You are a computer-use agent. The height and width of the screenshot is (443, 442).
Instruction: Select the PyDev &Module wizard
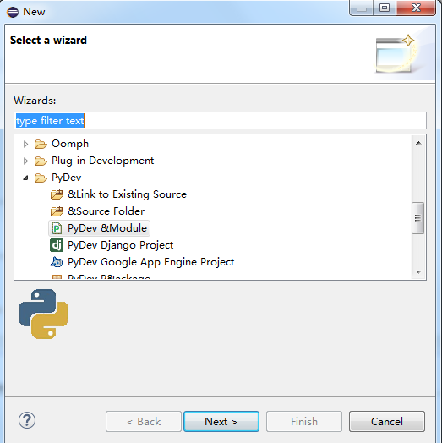(107, 228)
